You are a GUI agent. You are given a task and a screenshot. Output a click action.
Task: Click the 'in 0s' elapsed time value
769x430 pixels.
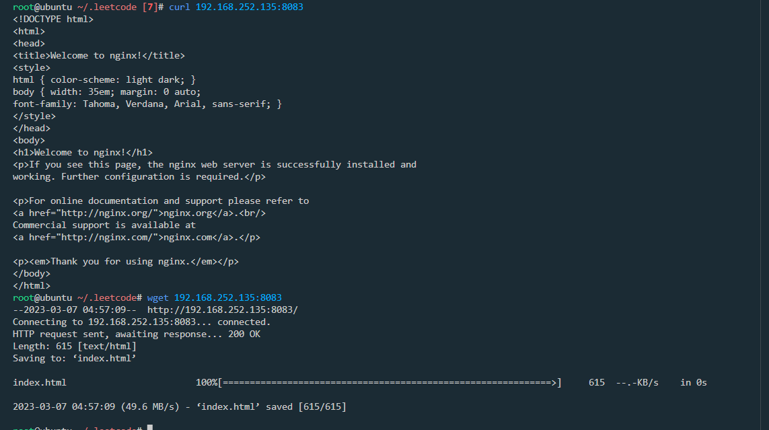tap(694, 382)
